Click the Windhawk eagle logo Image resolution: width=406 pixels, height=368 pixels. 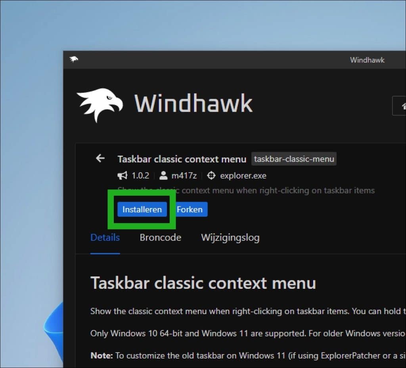pos(100,105)
